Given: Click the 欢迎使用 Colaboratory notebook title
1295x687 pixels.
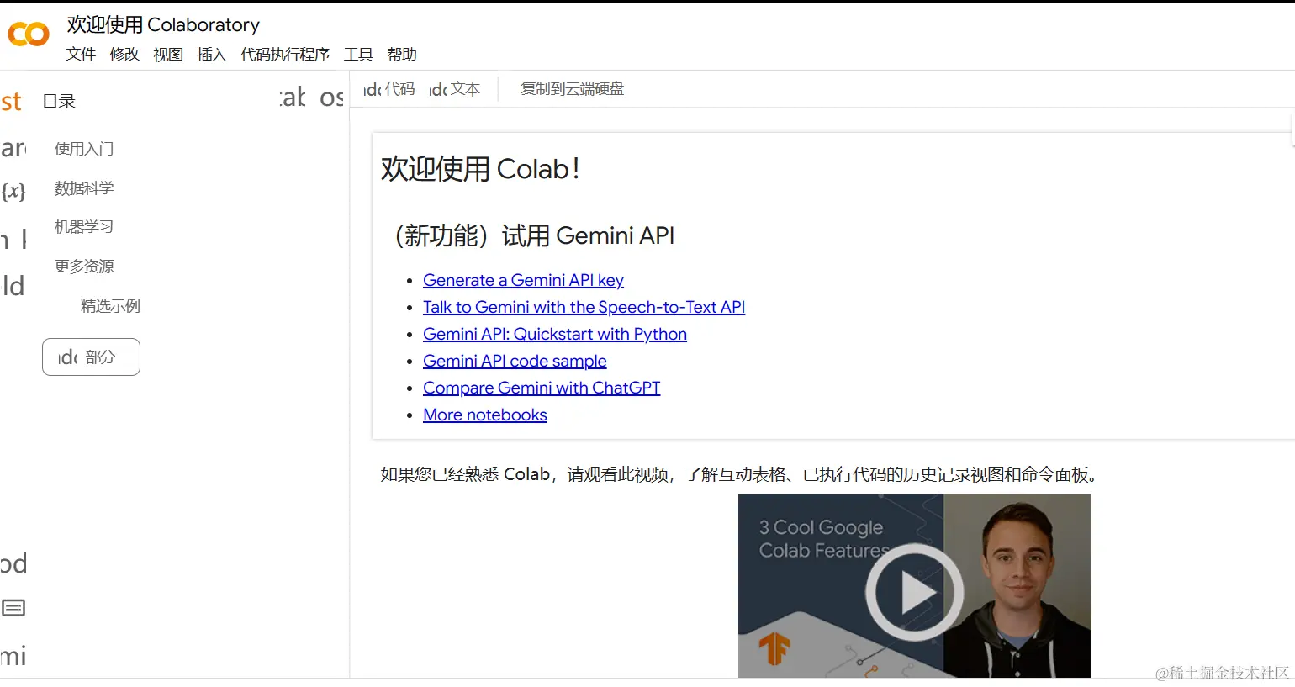Looking at the screenshot, I should (163, 25).
